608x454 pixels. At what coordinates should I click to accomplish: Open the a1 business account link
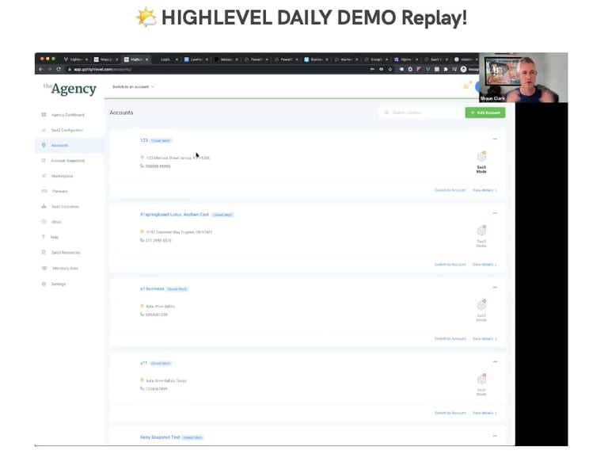pyautogui.click(x=152, y=288)
